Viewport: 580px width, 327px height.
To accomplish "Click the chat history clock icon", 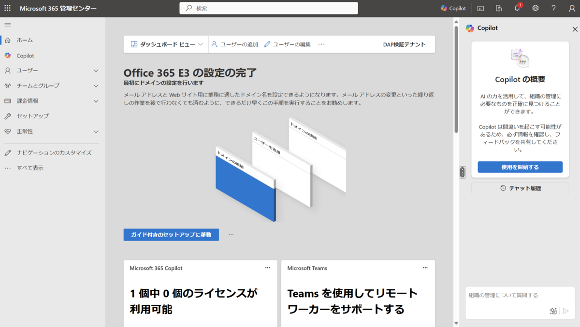I will pos(503,188).
